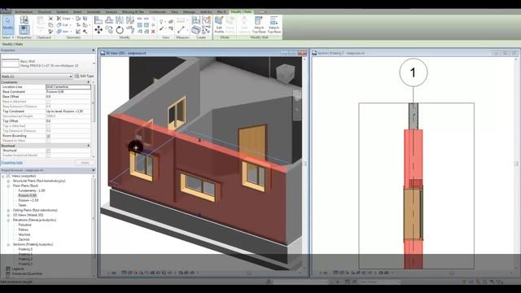Click the Location Line value field
The image size is (521, 293).
(68, 87)
